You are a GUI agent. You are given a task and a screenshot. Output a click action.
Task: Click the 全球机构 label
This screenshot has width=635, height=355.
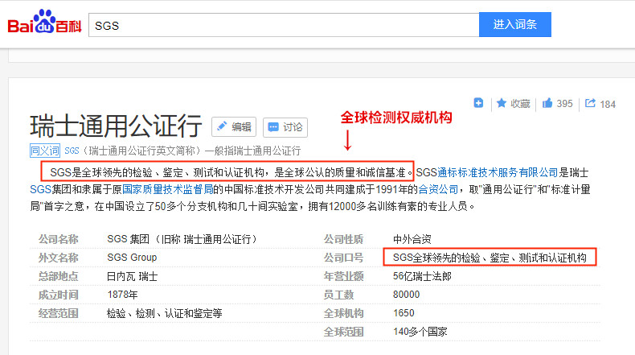[x=343, y=313]
